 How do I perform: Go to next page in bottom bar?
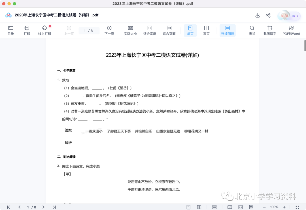point(43,207)
